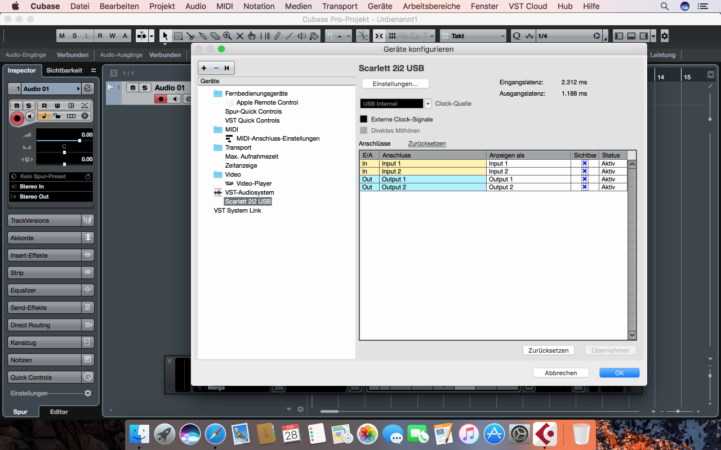Open the Geräte menu
This screenshot has height=450, width=721.
point(380,6)
